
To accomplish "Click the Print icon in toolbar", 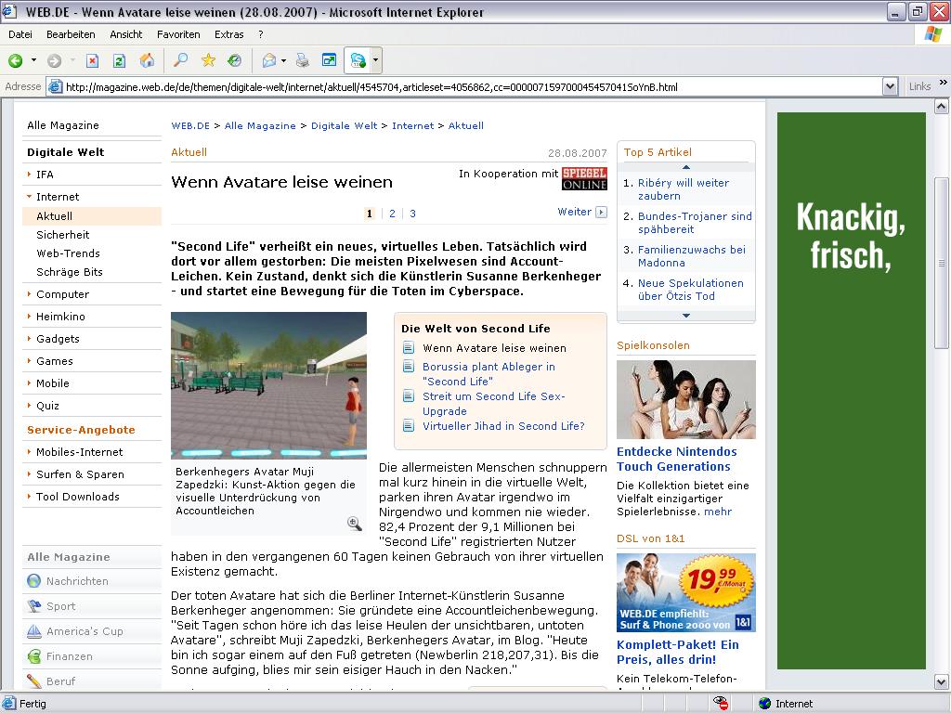I will click(x=302, y=61).
